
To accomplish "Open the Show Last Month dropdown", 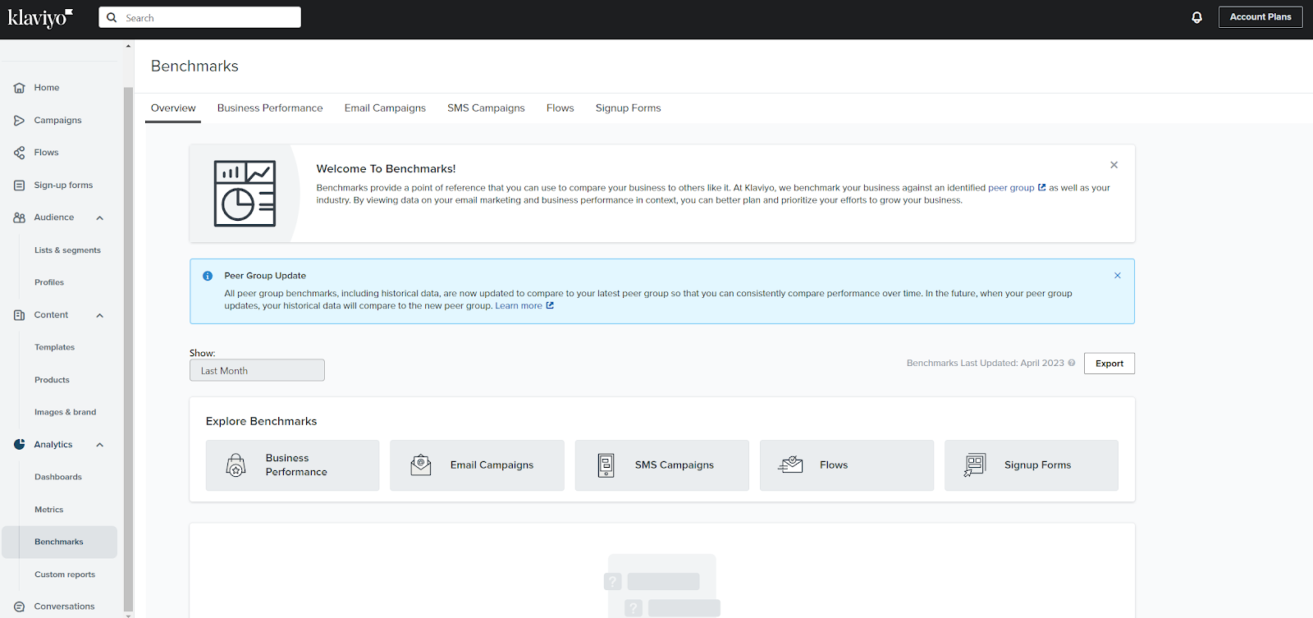I will tap(257, 371).
